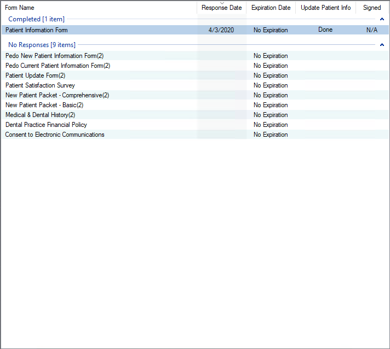
Task: Select Pedo Current Patient Information Form(2)
Action: click(x=58, y=66)
